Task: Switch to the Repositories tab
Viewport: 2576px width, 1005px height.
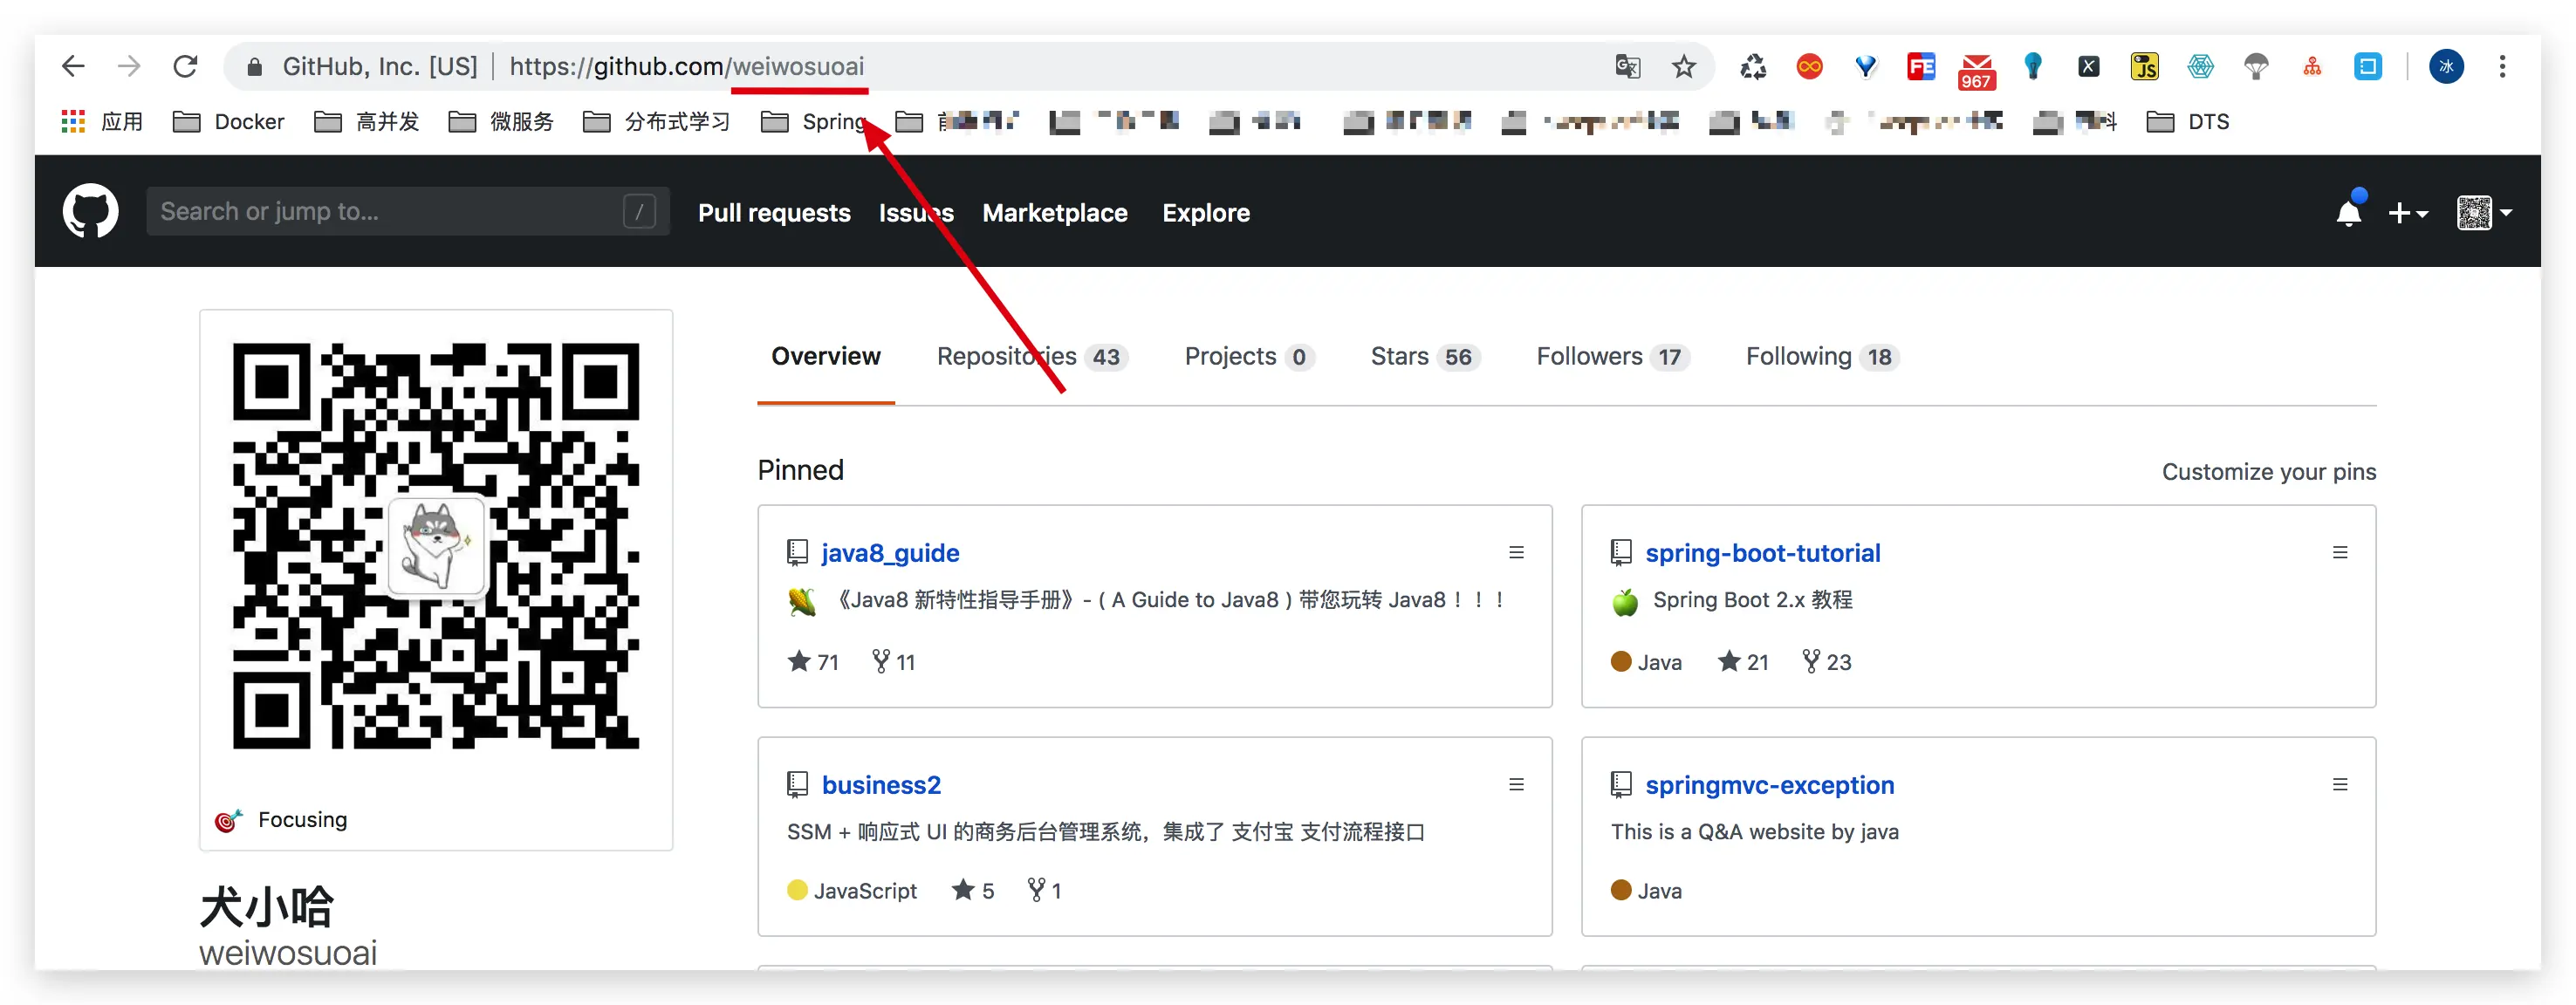Action: click(1032, 357)
